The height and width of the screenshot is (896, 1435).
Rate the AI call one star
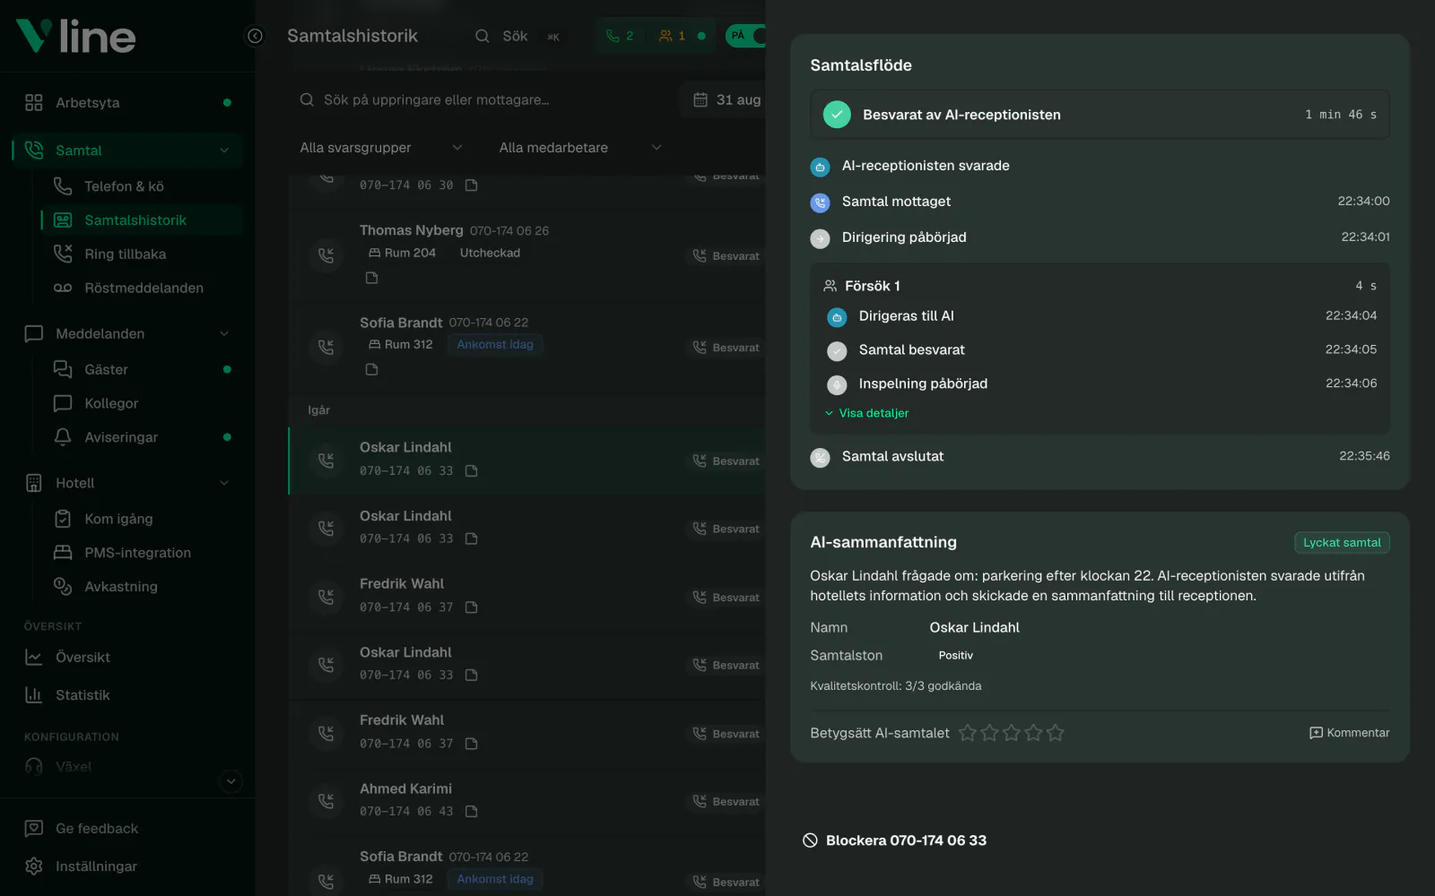968,733
